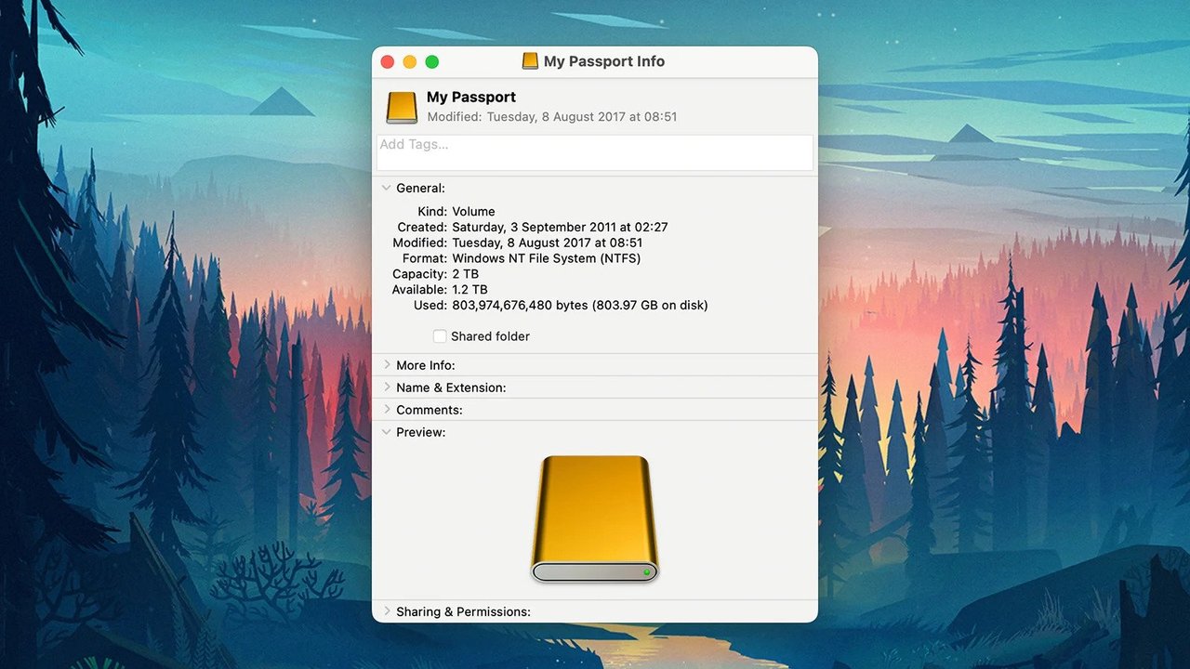Click the Used bytes value '803,974,676,480 bytes'
The height and width of the screenshot is (669, 1190).
coord(521,305)
